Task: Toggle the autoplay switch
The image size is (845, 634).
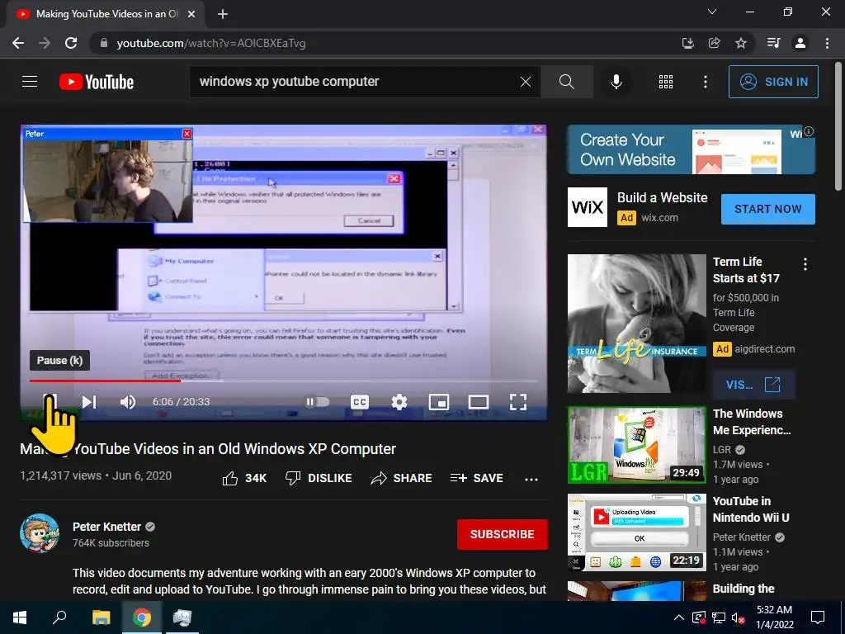Action: [x=318, y=402]
